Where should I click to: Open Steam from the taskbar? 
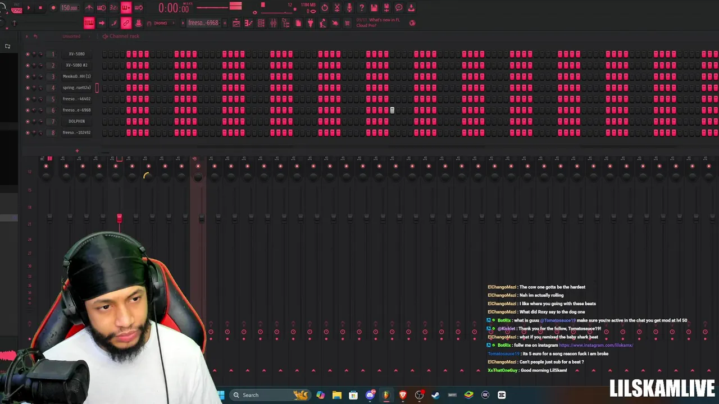tap(435, 395)
